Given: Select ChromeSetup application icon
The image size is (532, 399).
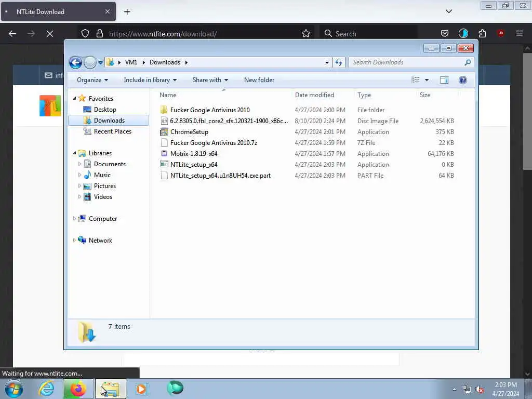Looking at the screenshot, I should [164, 131].
